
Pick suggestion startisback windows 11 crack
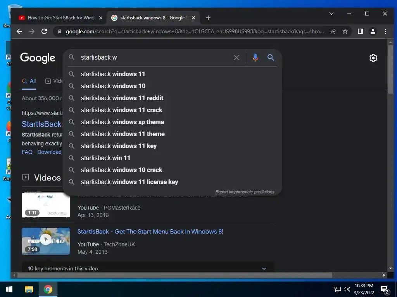pyautogui.click(x=172, y=110)
